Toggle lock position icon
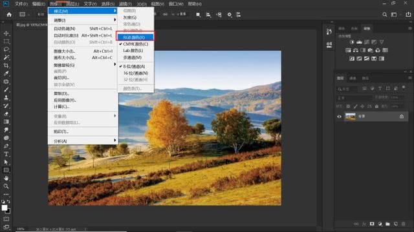 [x=362, y=106]
